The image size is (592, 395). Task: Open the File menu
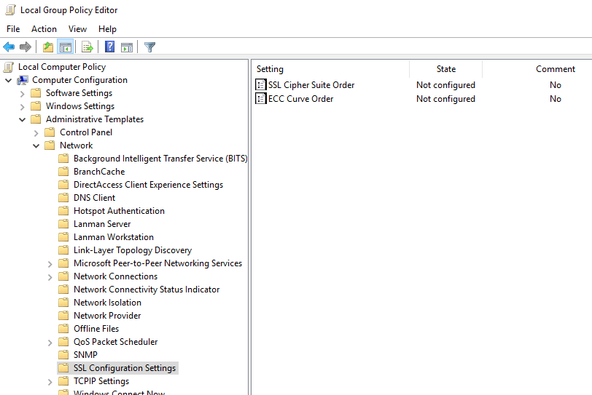point(13,29)
